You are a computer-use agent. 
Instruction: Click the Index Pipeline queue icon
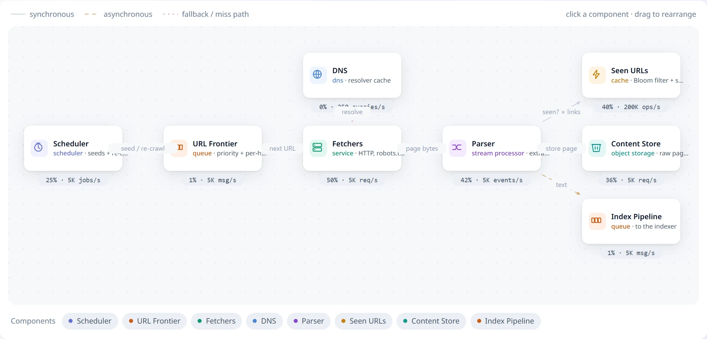[596, 221]
